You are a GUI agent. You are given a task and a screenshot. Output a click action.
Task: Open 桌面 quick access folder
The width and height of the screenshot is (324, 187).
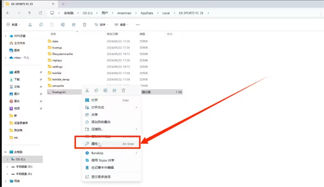click(15, 72)
